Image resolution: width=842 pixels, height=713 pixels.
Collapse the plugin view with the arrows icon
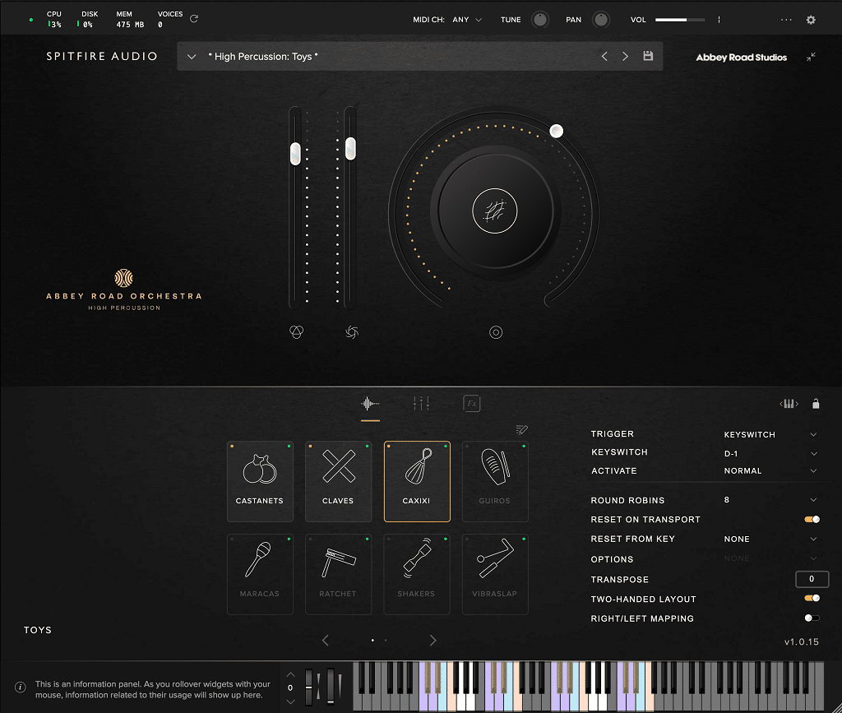point(811,57)
